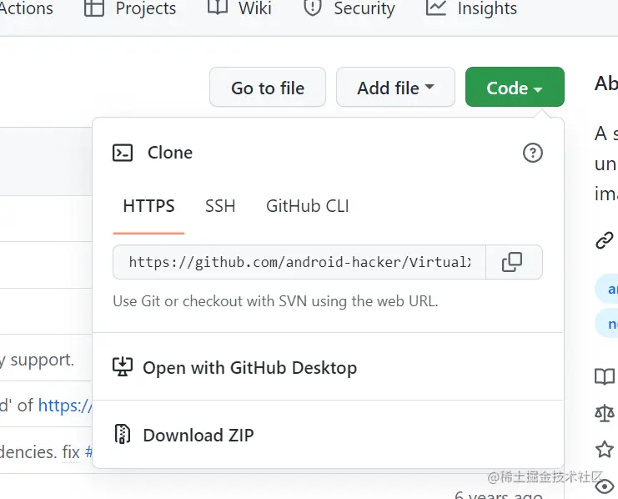Copy the clone URL to clipboard
Viewport: 618px width, 499px height.
(x=512, y=262)
